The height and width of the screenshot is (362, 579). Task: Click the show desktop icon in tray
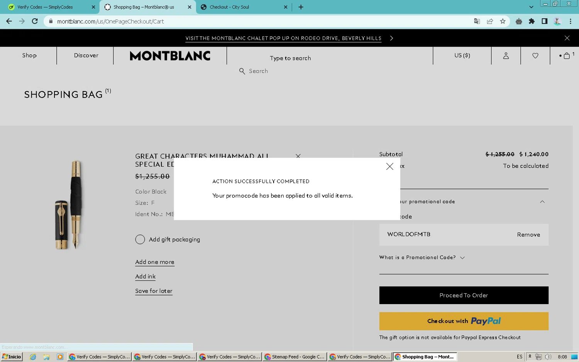tap(574, 357)
